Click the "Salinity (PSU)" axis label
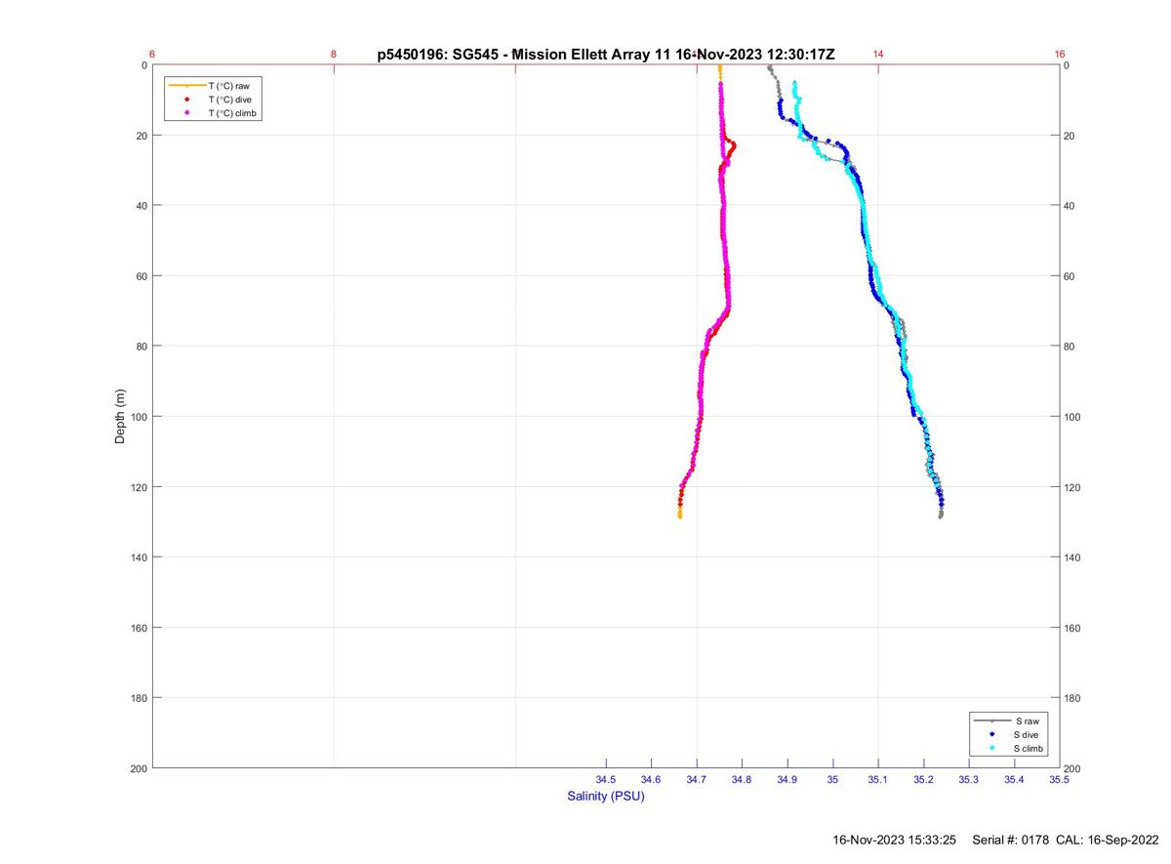Screen dimensions: 1171x864 pos(606,796)
